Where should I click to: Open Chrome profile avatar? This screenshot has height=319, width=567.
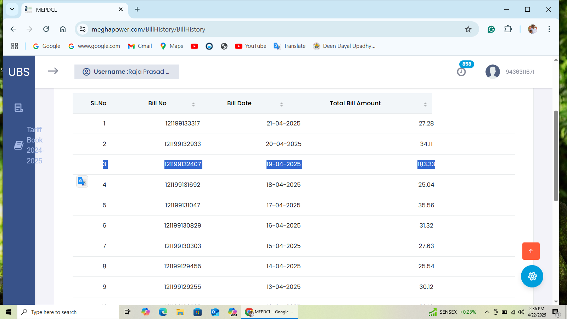[532, 29]
